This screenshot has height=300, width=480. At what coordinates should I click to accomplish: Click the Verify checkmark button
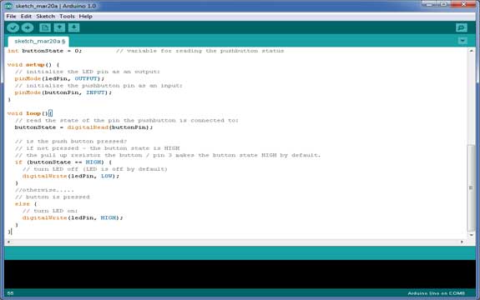13,27
